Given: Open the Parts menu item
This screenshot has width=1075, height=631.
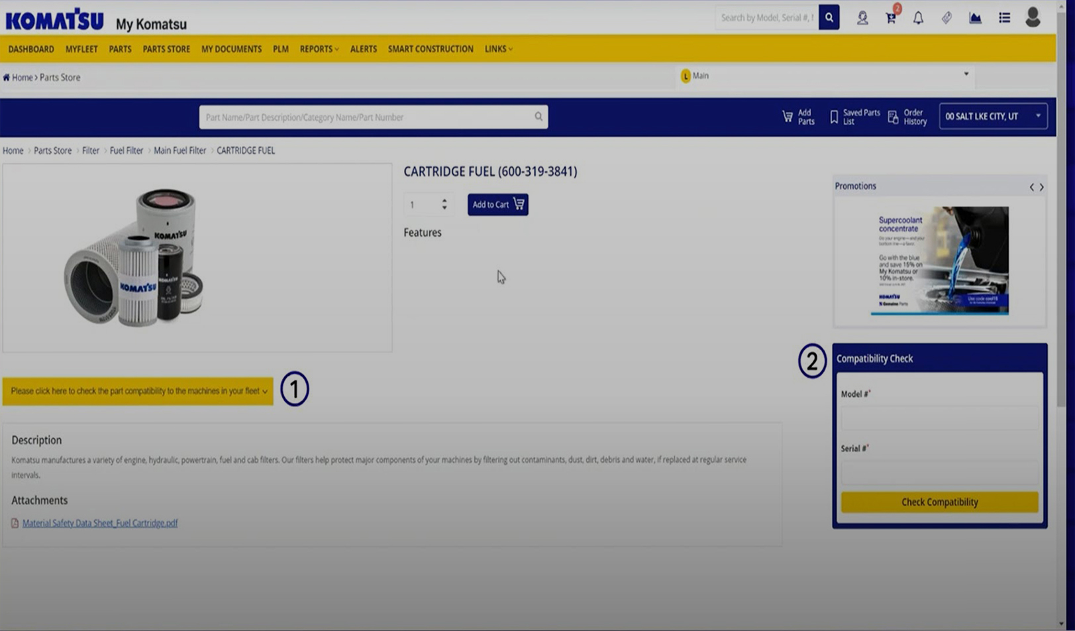Looking at the screenshot, I should click(x=120, y=49).
